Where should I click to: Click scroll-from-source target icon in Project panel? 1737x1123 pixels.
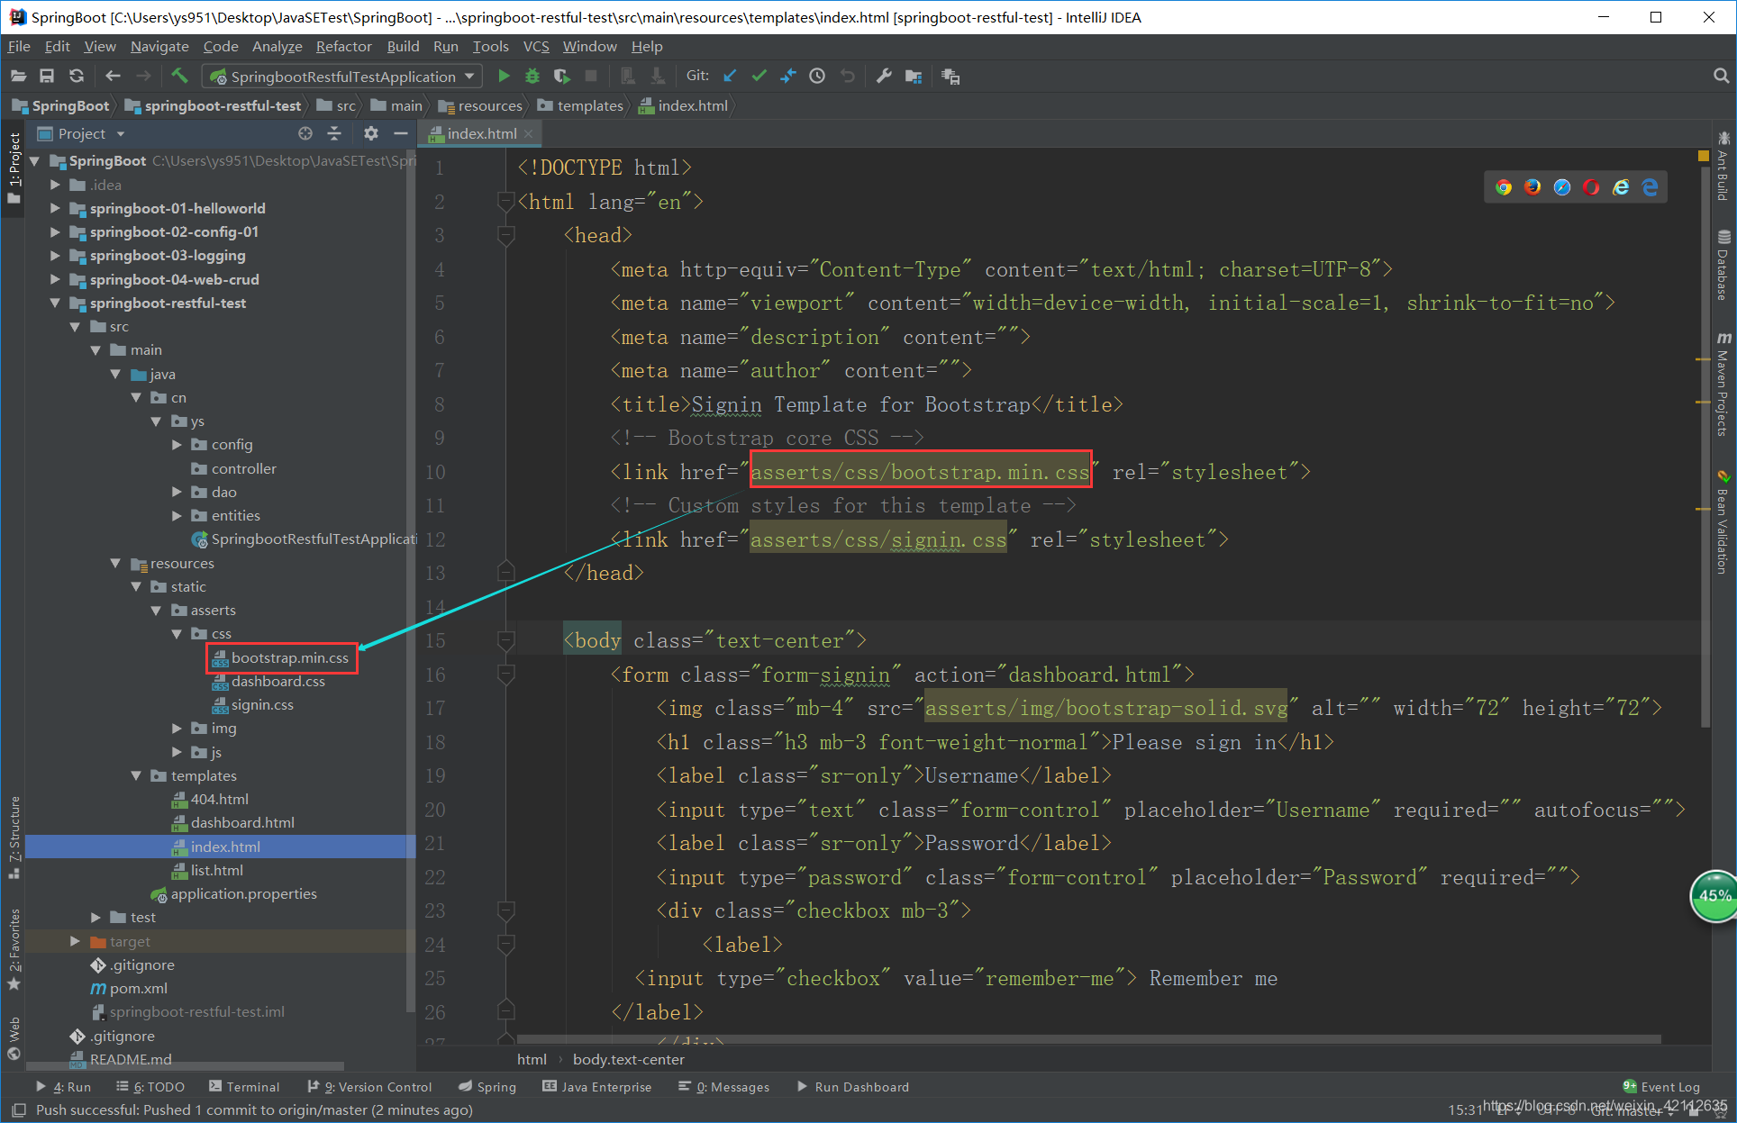pos(305,133)
